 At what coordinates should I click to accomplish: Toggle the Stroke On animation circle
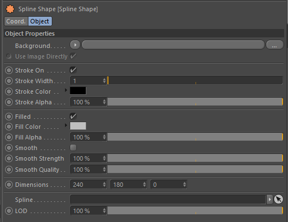pyautogui.click(x=9, y=70)
